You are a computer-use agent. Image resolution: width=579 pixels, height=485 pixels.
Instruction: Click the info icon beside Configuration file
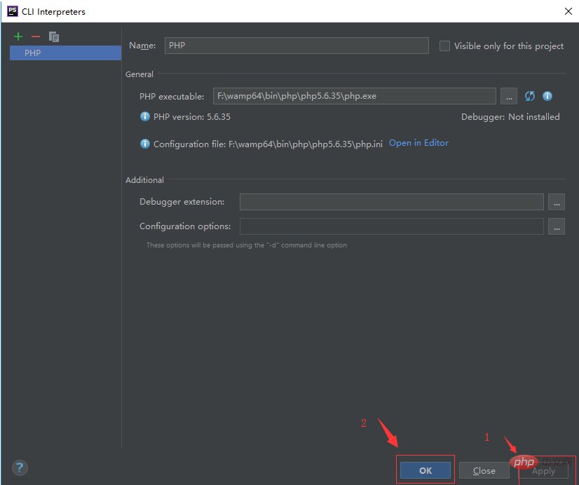coord(144,144)
